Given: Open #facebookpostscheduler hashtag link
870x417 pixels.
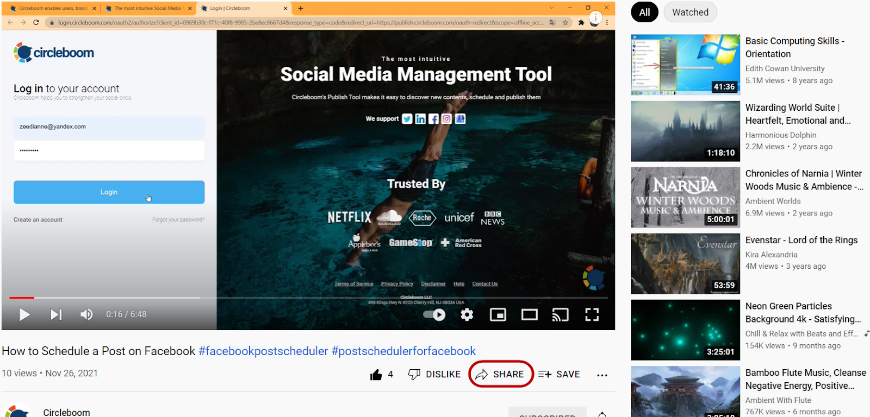Looking at the screenshot, I should pyautogui.click(x=263, y=351).
